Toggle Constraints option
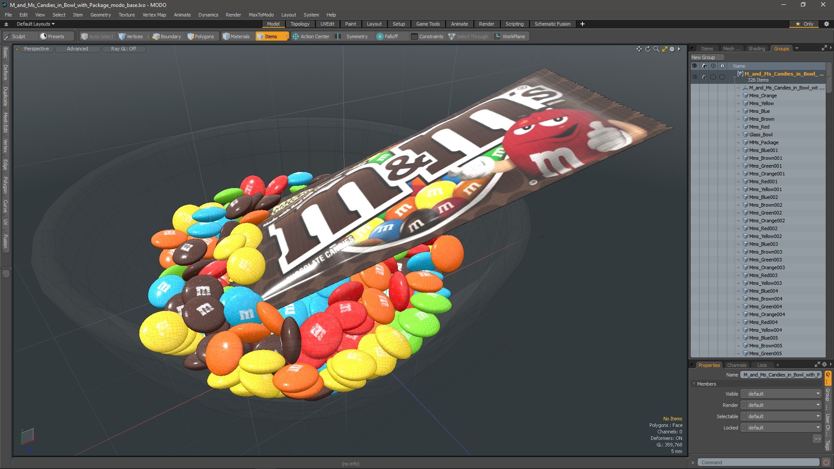The image size is (834, 469). [427, 36]
